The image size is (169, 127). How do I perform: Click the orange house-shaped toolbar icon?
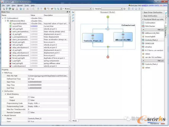tap(45, 9)
